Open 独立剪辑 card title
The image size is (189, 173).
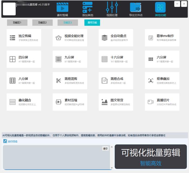(25, 36)
